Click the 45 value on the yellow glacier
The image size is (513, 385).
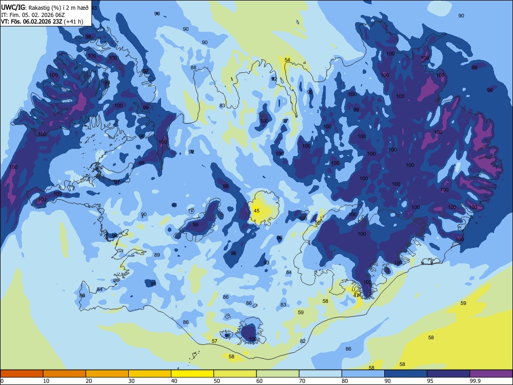tap(256, 211)
